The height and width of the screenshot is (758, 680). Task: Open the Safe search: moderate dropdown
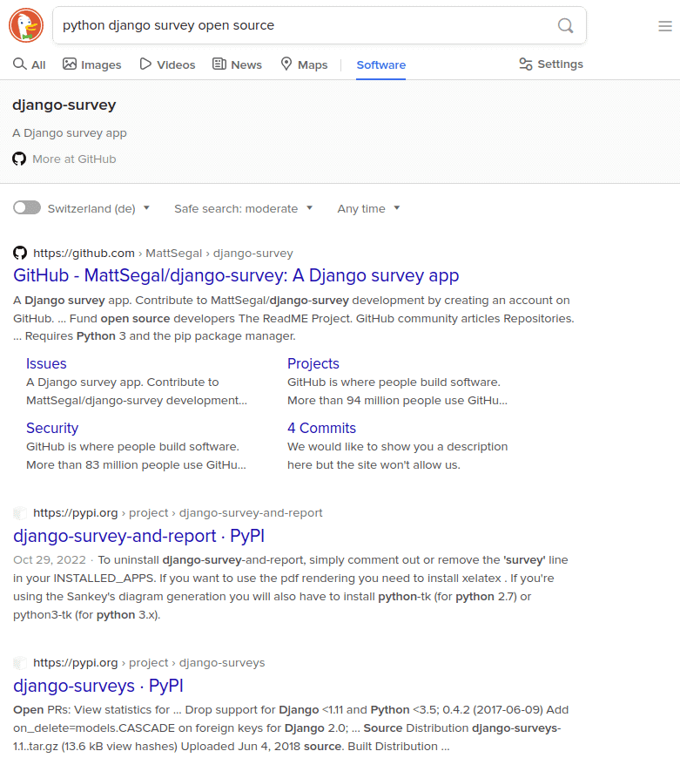click(244, 208)
